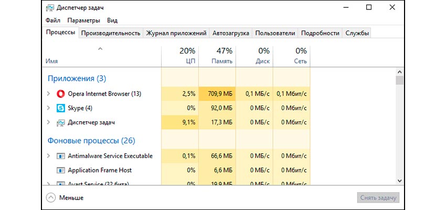Viewport: 446px width, 210px height.
Task: Click the Opera Internet Browser icon
Action: pos(61,94)
